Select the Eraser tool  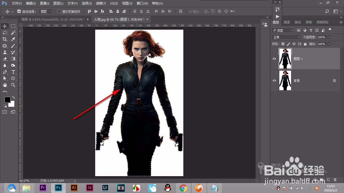pyautogui.click(x=5, y=59)
